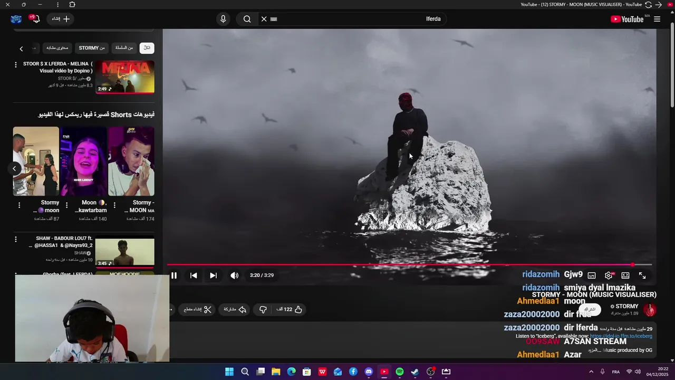Clear the search text with X
The height and width of the screenshot is (380, 675).
[264, 19]
